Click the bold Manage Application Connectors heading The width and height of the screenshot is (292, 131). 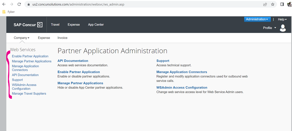tap(182, 72)
